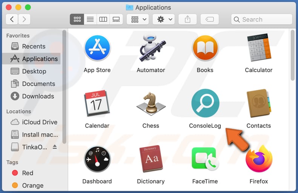The width and height of the screenshot is (298, 193).
Task: Select Applications in the sidebar
Action: click(x=31, y=59)
